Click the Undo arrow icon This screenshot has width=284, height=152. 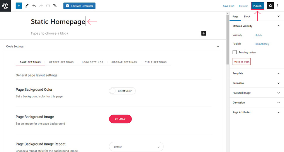tap(34, 6)
